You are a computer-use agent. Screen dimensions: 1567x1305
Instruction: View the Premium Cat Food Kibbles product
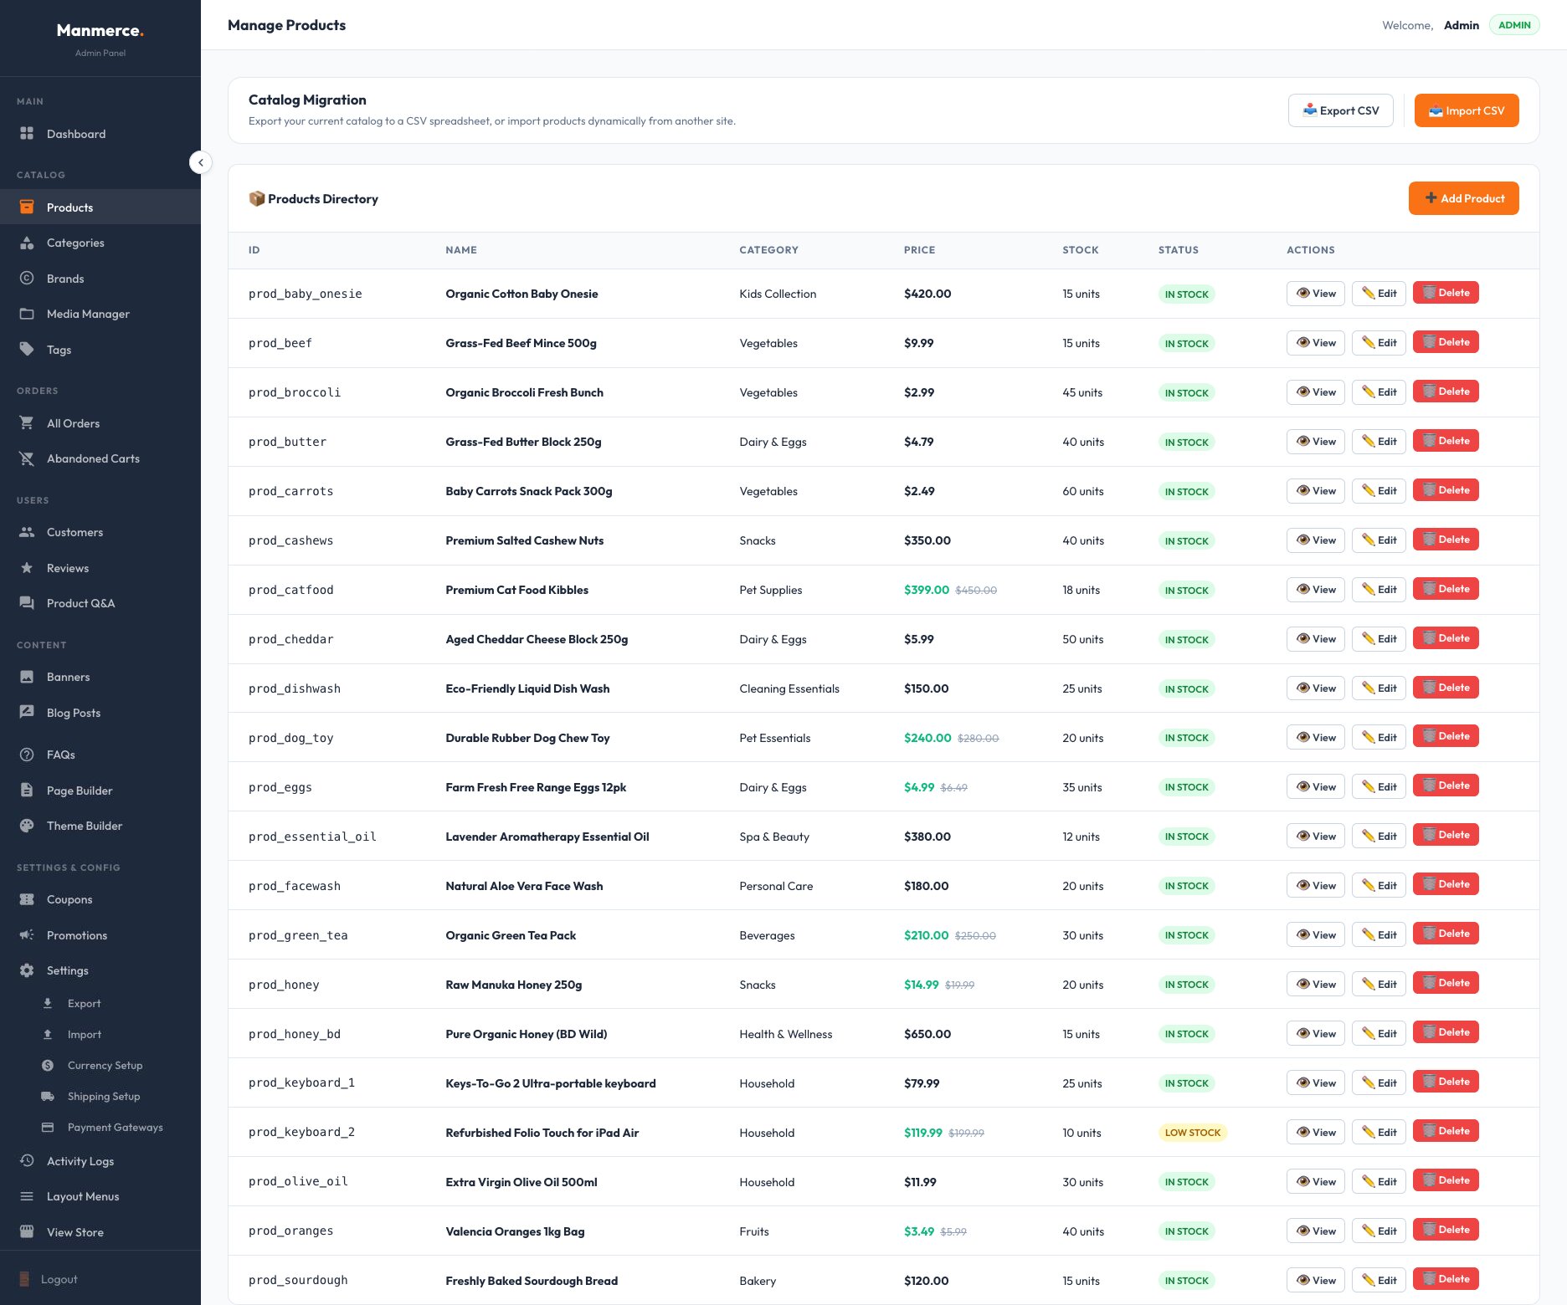coord(1316,589)
